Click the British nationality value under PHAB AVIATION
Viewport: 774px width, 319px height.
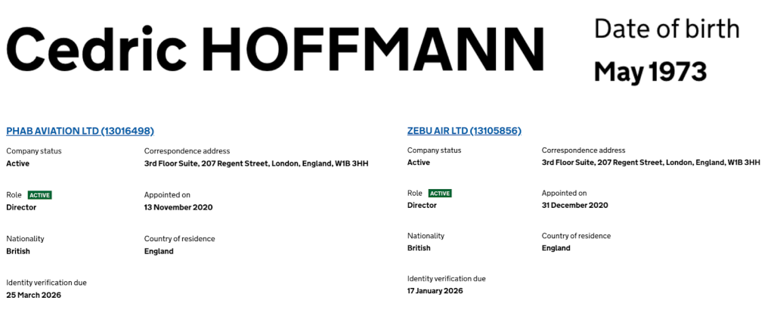(18, 251)
